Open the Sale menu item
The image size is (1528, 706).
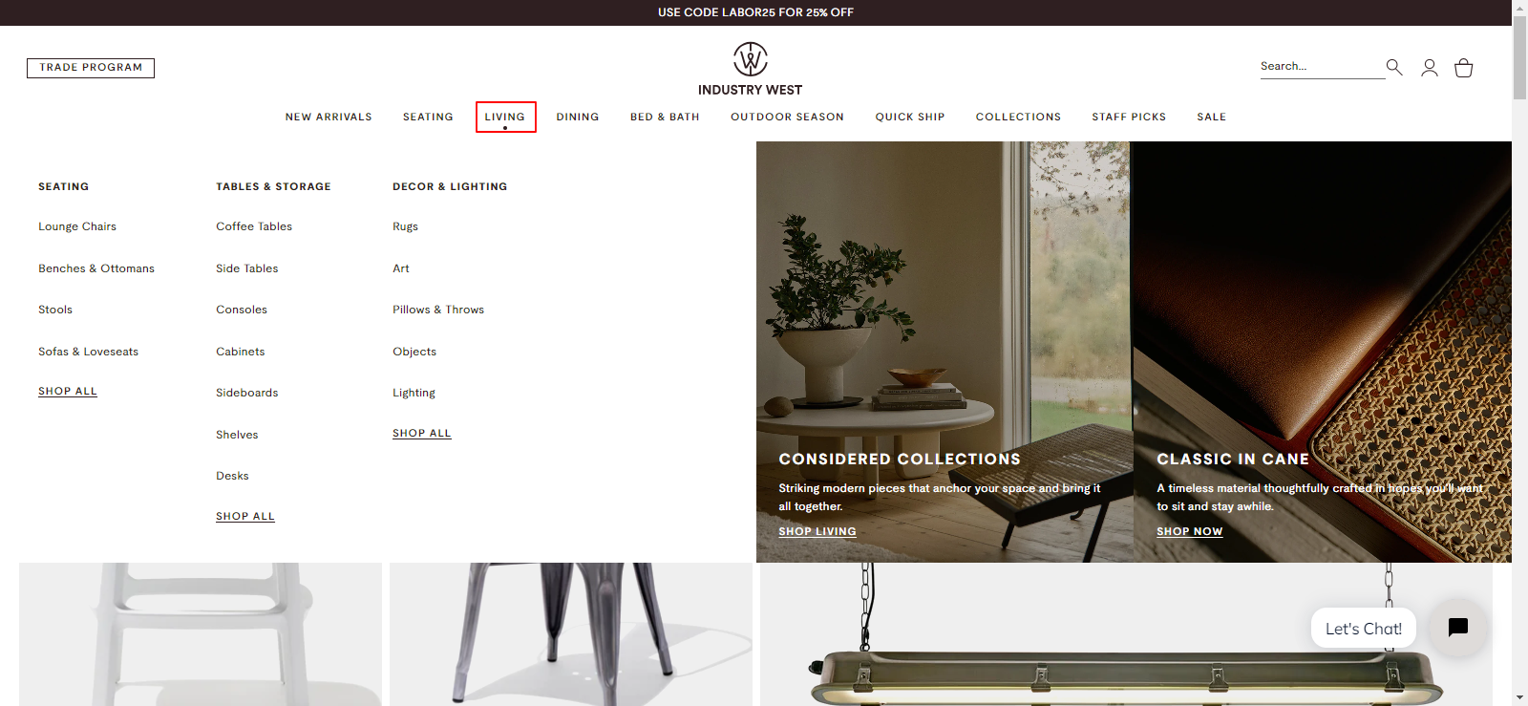(x=1212, y=117)
